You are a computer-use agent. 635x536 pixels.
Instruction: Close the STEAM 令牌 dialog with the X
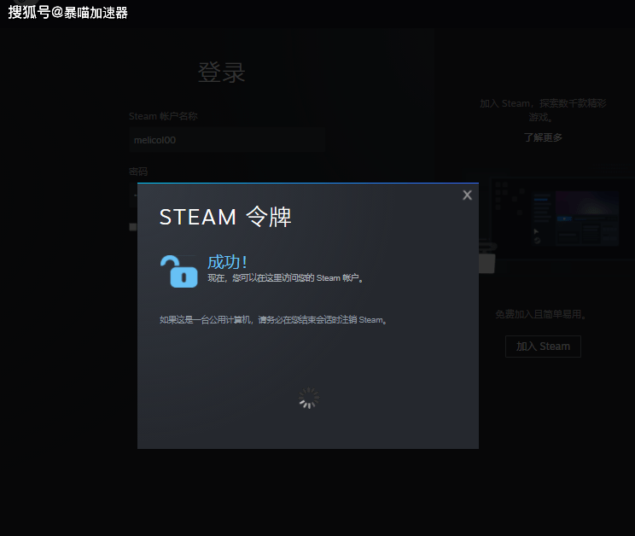click(x=467, y=195)
